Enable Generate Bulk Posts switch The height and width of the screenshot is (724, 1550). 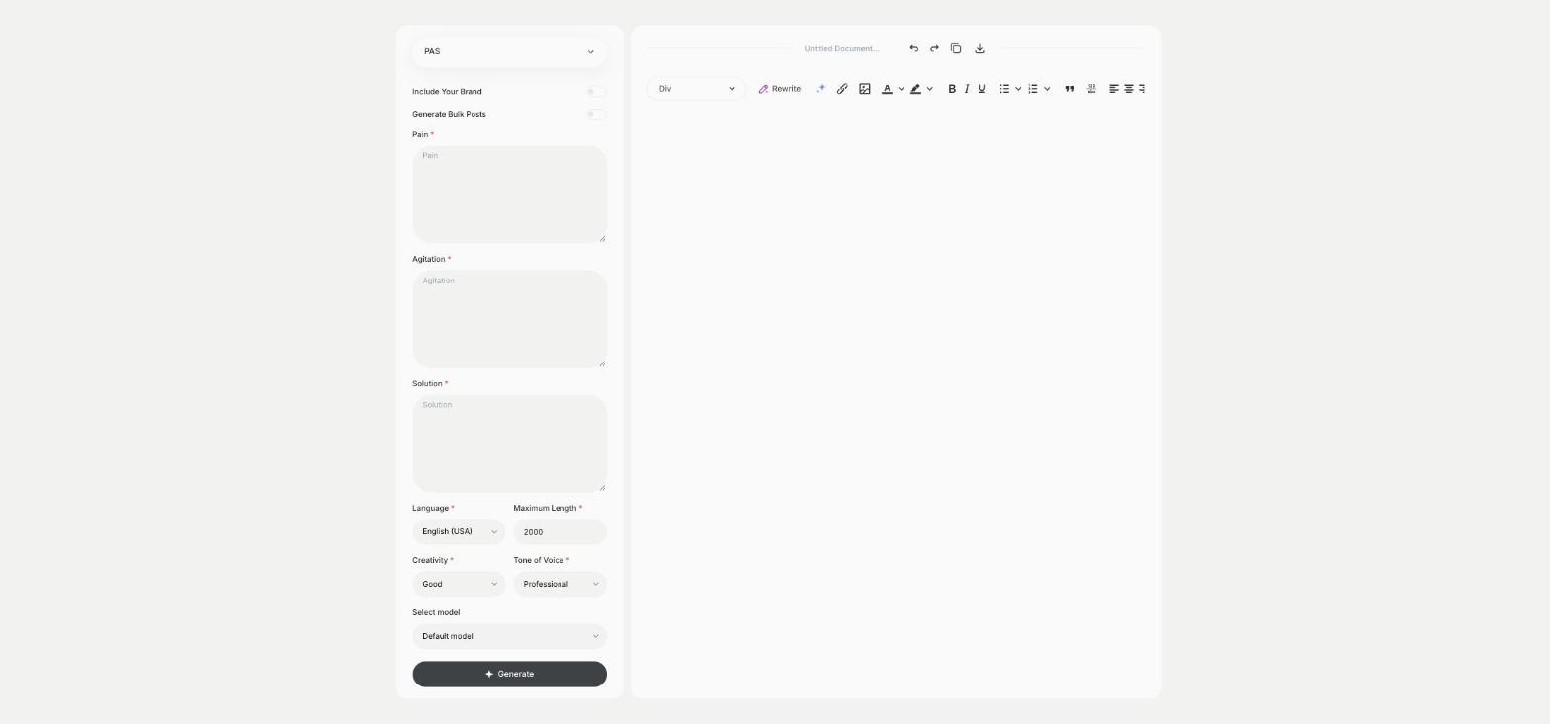click(x=596, y=114)
